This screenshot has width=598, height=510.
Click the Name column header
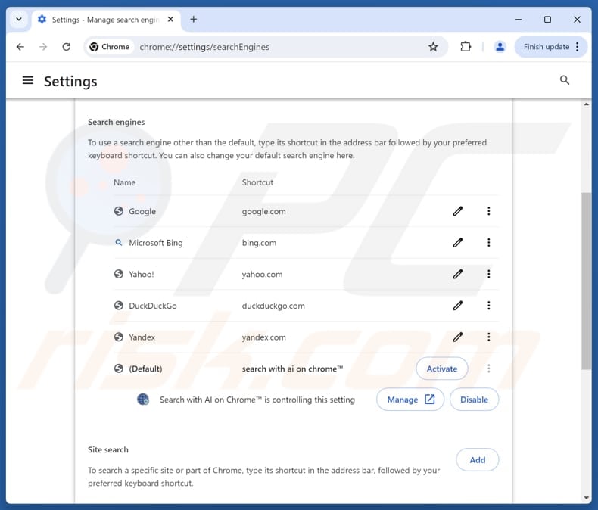(124, 182)
